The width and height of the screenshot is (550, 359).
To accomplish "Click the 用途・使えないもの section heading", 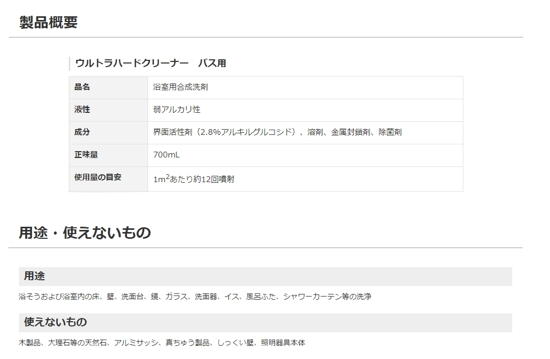I will 85,233.
